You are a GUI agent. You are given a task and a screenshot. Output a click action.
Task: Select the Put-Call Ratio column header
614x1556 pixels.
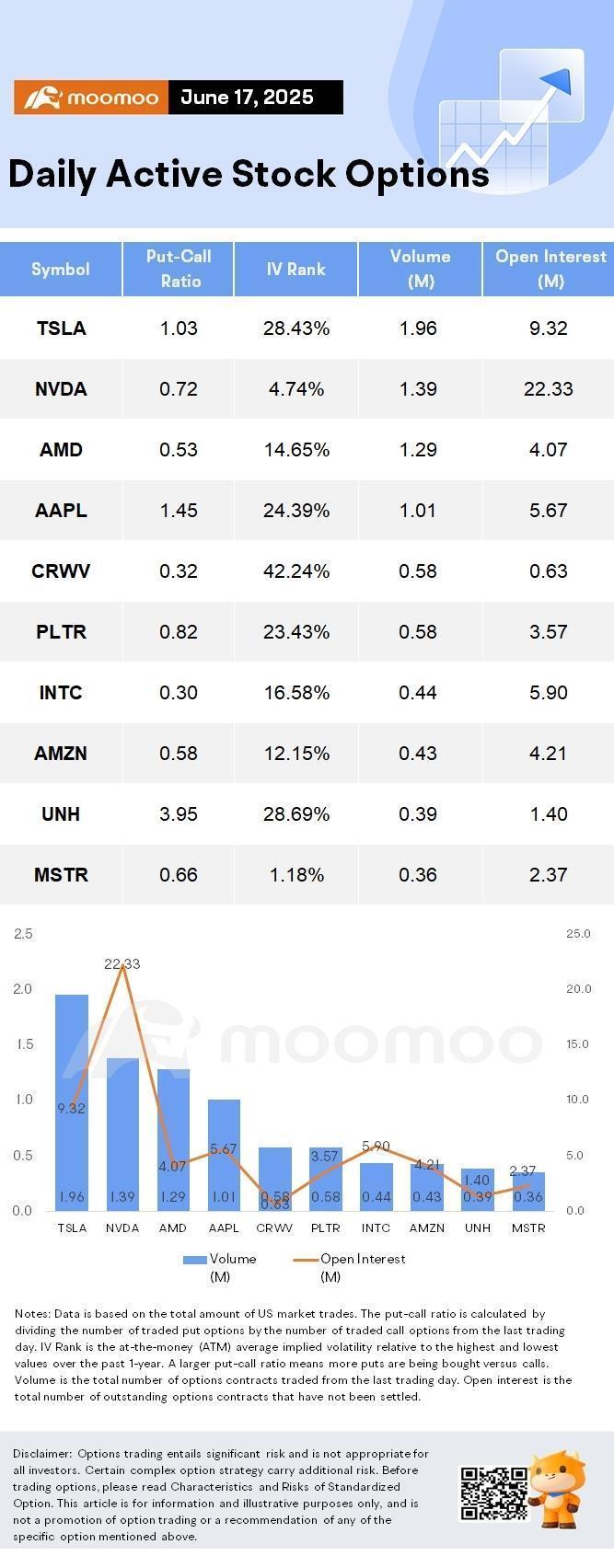coord(179,269)
